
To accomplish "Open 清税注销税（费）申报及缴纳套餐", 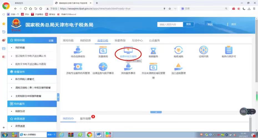I will point(33,88).
